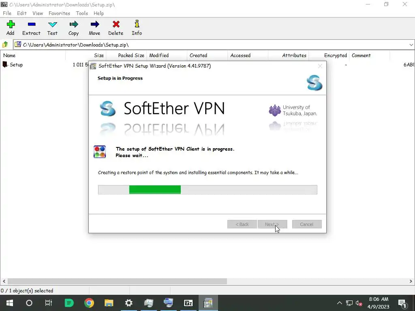Click the scroll left arrow

4,281
